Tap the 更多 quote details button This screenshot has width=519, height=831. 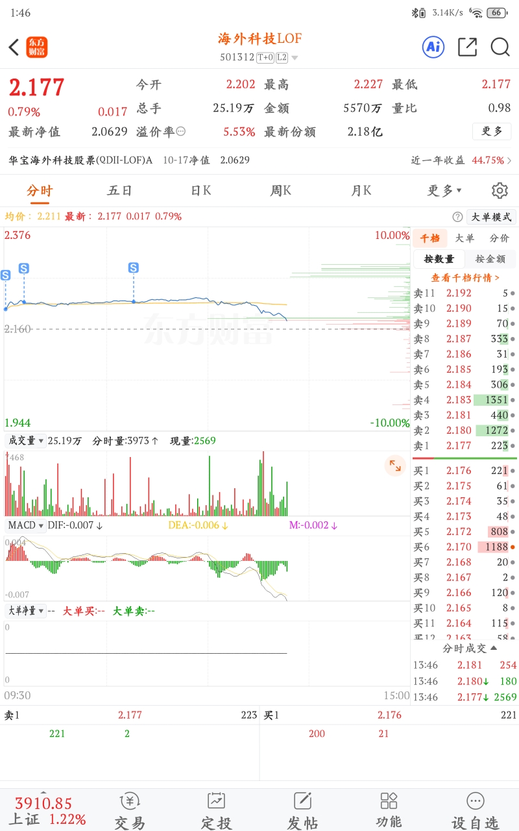[x=492, y=131]
